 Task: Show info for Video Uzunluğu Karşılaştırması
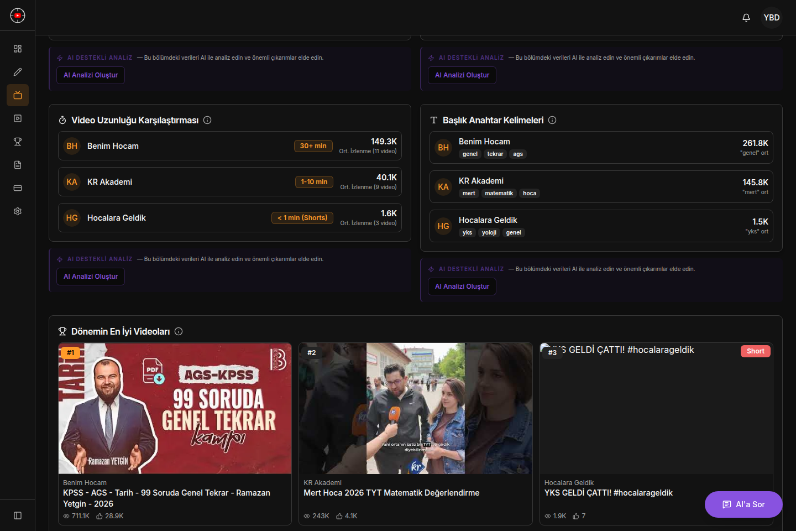click(207, 120)
